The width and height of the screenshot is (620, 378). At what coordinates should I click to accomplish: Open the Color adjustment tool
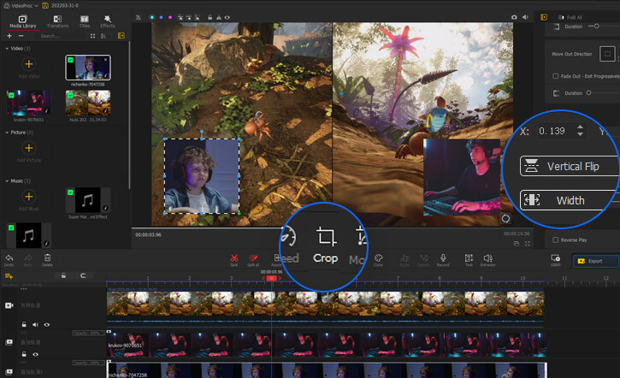[379, 257]
